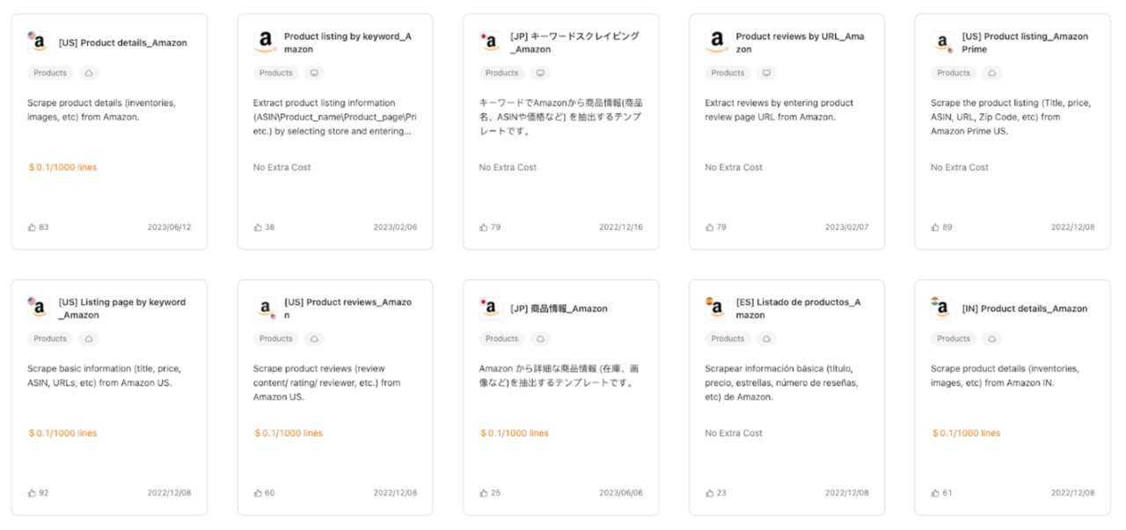The height and width of the screenshot is (530, 1126).
Task: Open [IN] Product details_Amazon title
Action: tap(1025, 309)
